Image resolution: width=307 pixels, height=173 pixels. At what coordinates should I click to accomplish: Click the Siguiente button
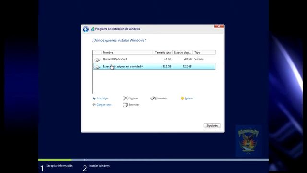[x=212, y=126]
